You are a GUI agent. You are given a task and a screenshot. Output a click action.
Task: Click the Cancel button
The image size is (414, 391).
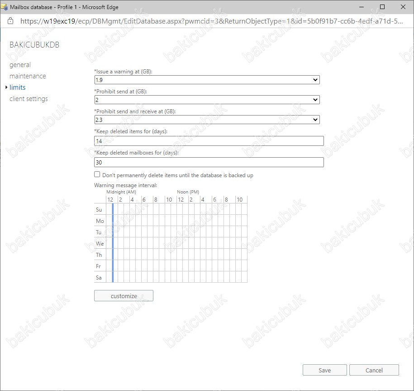(x=374, y=370)
